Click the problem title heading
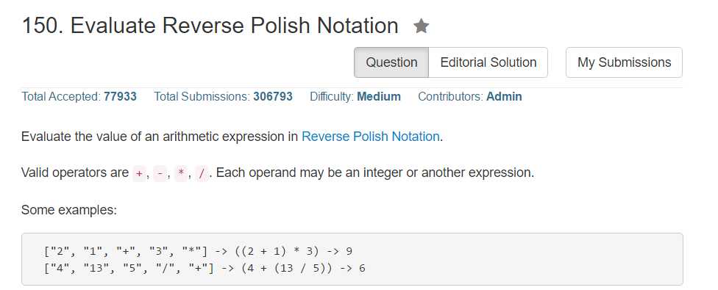The height and width of the screenshot is (290, 718). [x=210, y=26]
